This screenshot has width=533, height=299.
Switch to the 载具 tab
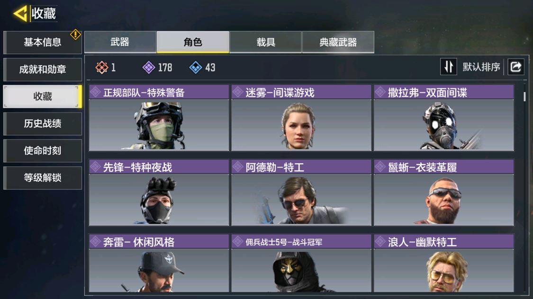[x=265, y=42]
